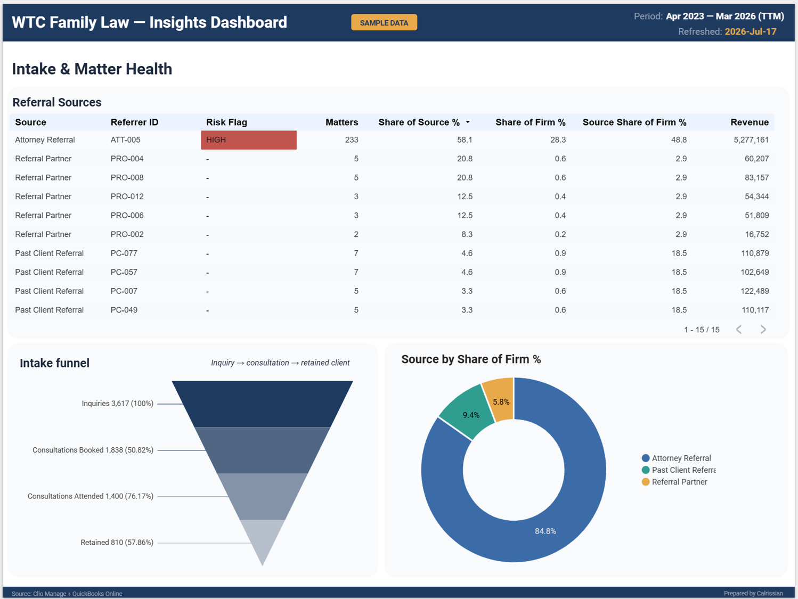Click the Attorney Referral legend dot

(646, 458)
